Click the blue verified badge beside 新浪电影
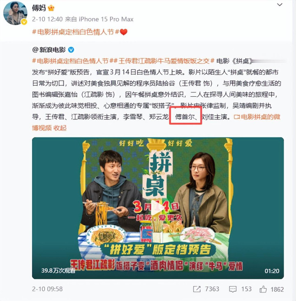Image resolution: width=296 pixels, height=301 pixels. point(71,50)
